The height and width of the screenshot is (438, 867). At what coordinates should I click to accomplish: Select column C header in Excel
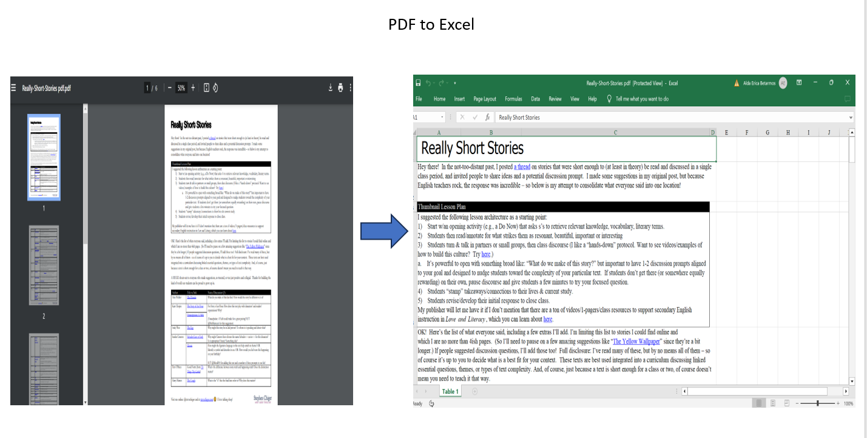click(x=615, y=132)
